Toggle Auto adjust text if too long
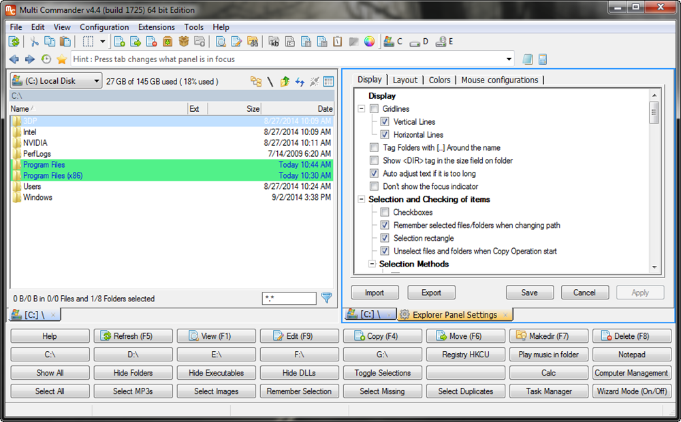This screenshot has width=681, height=422. click(374, 173)
